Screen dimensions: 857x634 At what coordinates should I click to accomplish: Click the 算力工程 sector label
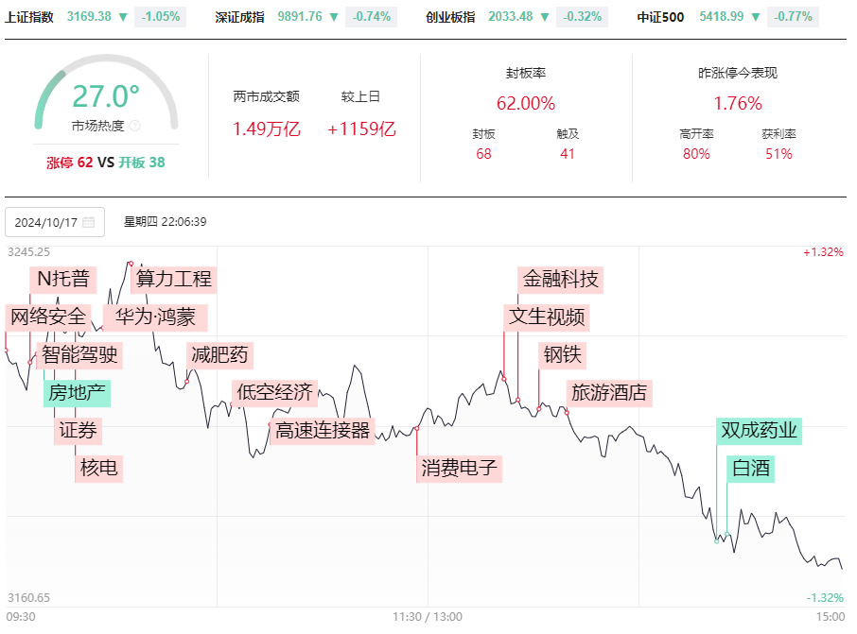174,279
